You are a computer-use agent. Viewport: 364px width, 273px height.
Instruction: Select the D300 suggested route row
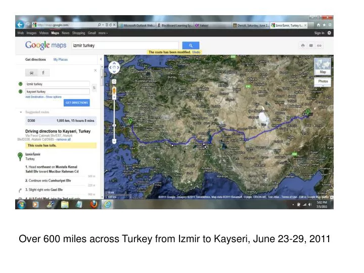pos(61,121)
